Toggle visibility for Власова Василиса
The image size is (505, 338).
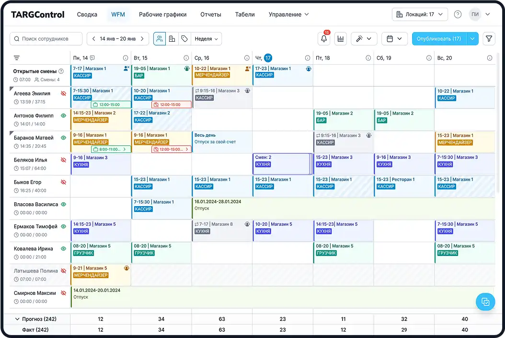[63, 204]
